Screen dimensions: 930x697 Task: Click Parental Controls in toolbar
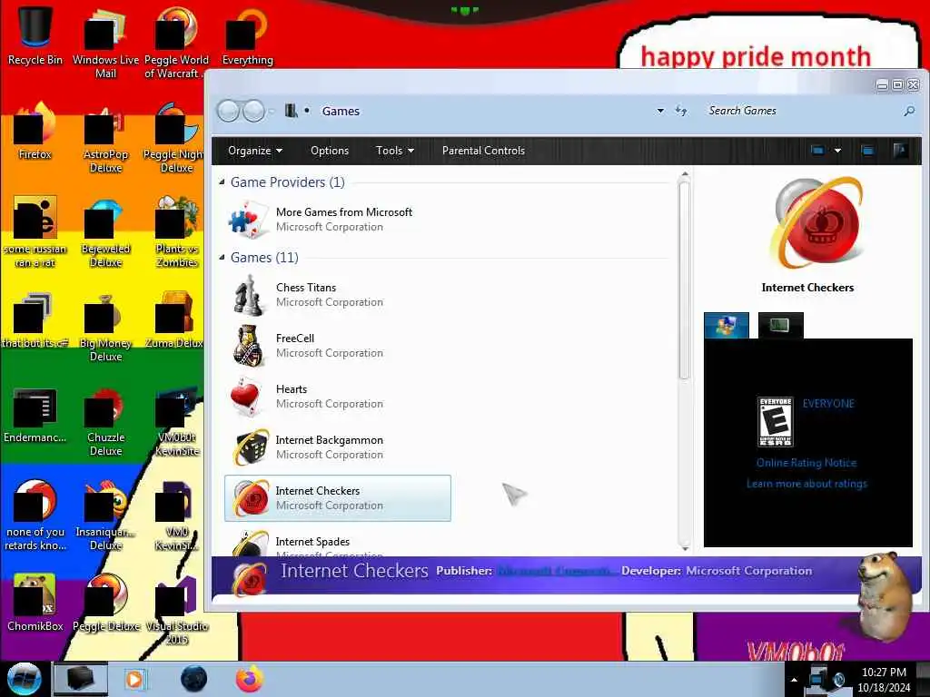tap(483, 151)
